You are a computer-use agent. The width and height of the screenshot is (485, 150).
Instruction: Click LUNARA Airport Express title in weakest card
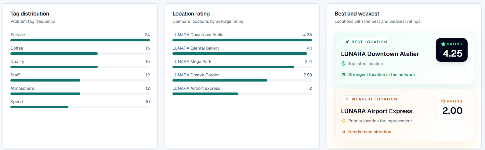click(377, 111)
